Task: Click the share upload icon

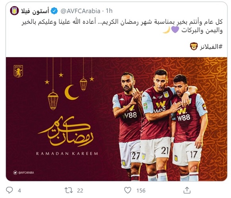Action: pos(187,190)
